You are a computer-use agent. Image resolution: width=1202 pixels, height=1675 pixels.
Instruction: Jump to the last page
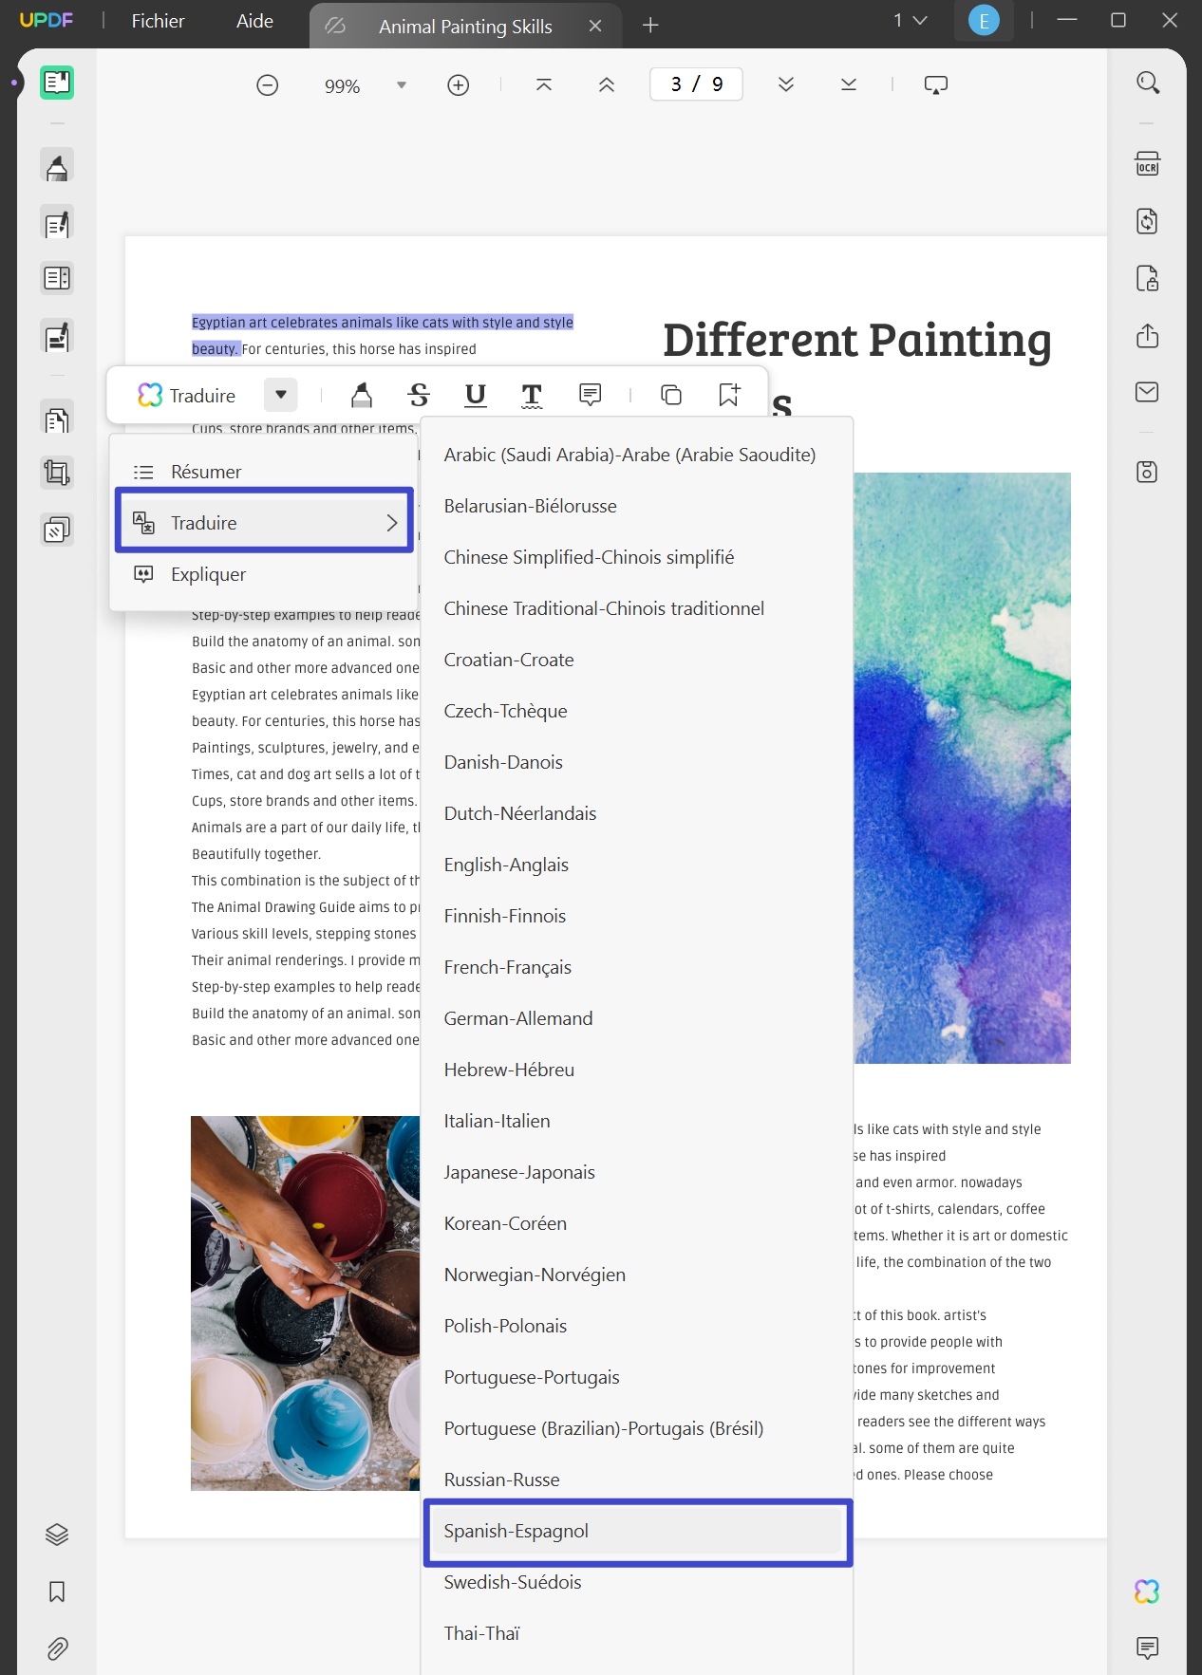point(849,85)
